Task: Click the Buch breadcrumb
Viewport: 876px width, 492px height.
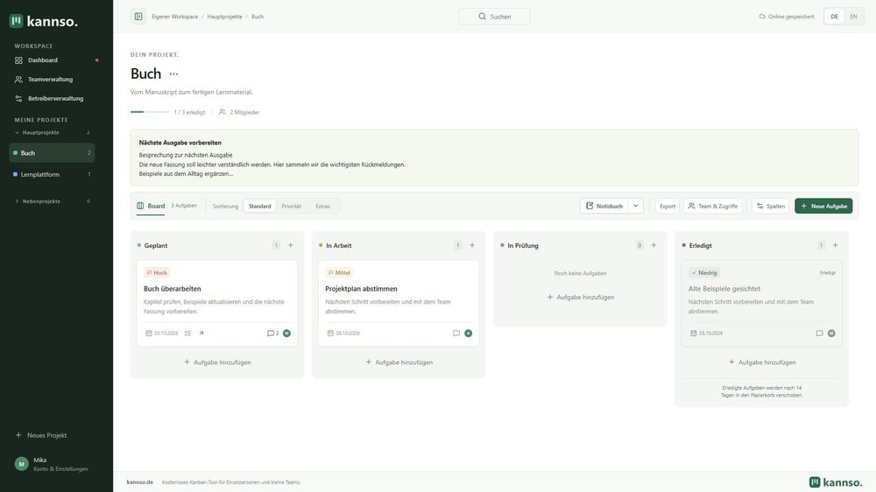Action: (x=258, y=17)
